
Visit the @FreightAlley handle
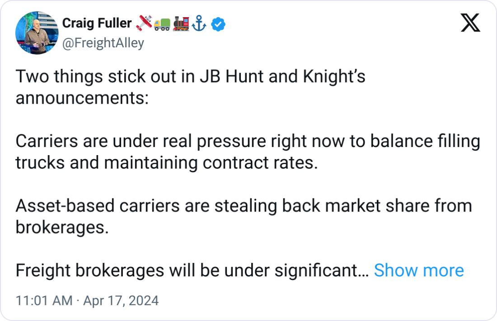point(103,43)
